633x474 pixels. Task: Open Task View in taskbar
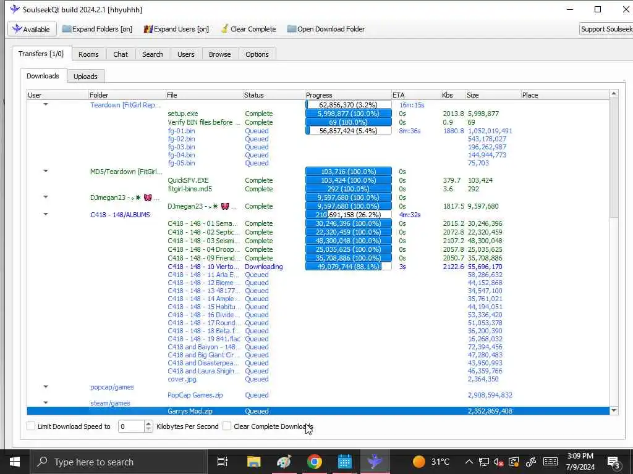point(223,462)
